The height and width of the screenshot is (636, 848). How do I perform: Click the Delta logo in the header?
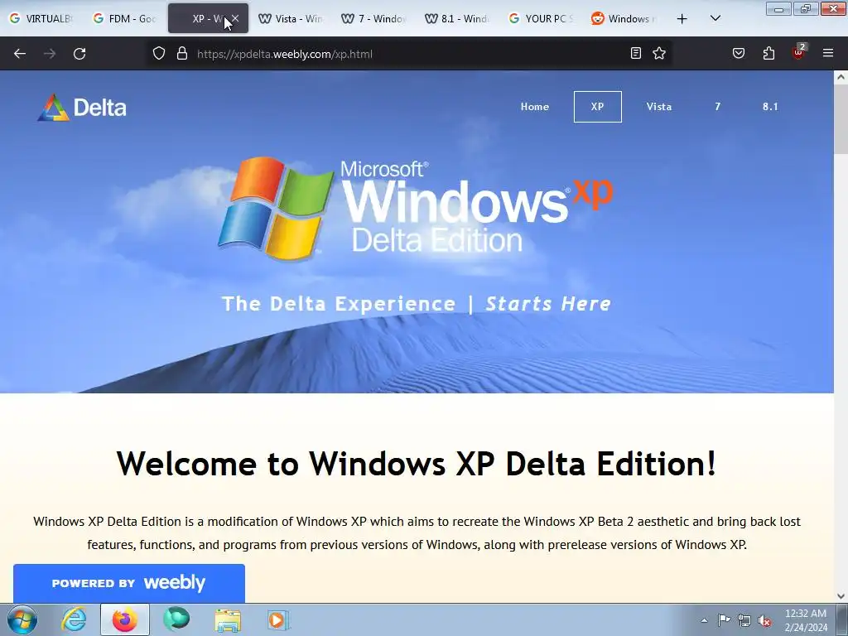pyautogui.click(x=82, y=108)
